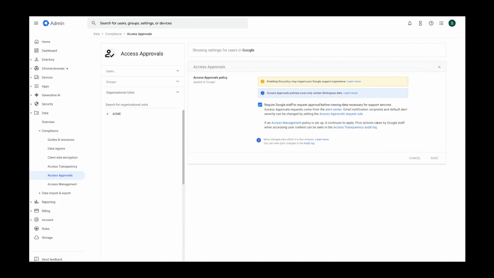The image size is (494, 278).
Task: Uncheck Require Google staff approval checkbox
Action: coord(260,105)
